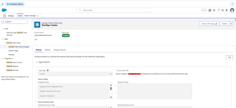Viewport: 236px width, 108px height.
Task: Open the user profile avatar
Action: point(232,10)
